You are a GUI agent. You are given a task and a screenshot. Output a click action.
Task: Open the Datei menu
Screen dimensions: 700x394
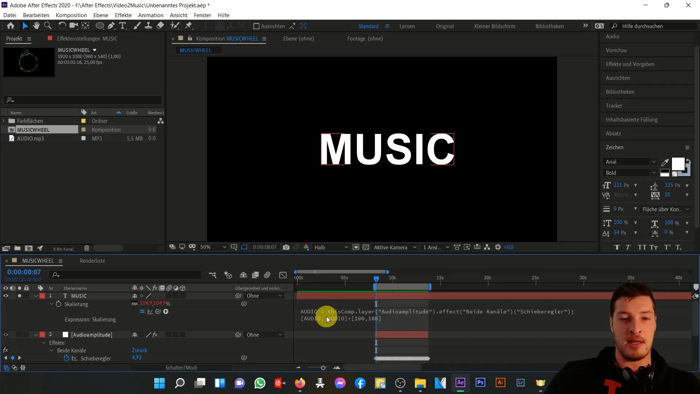[10, 15]
